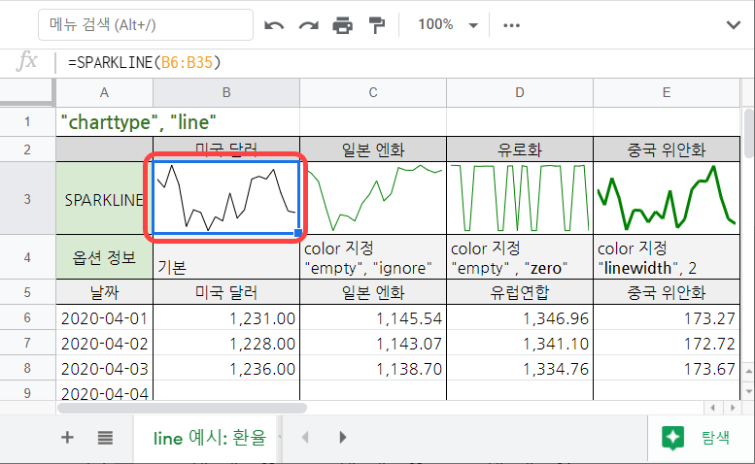Select the Paint format roller icon

pos(377,25)
